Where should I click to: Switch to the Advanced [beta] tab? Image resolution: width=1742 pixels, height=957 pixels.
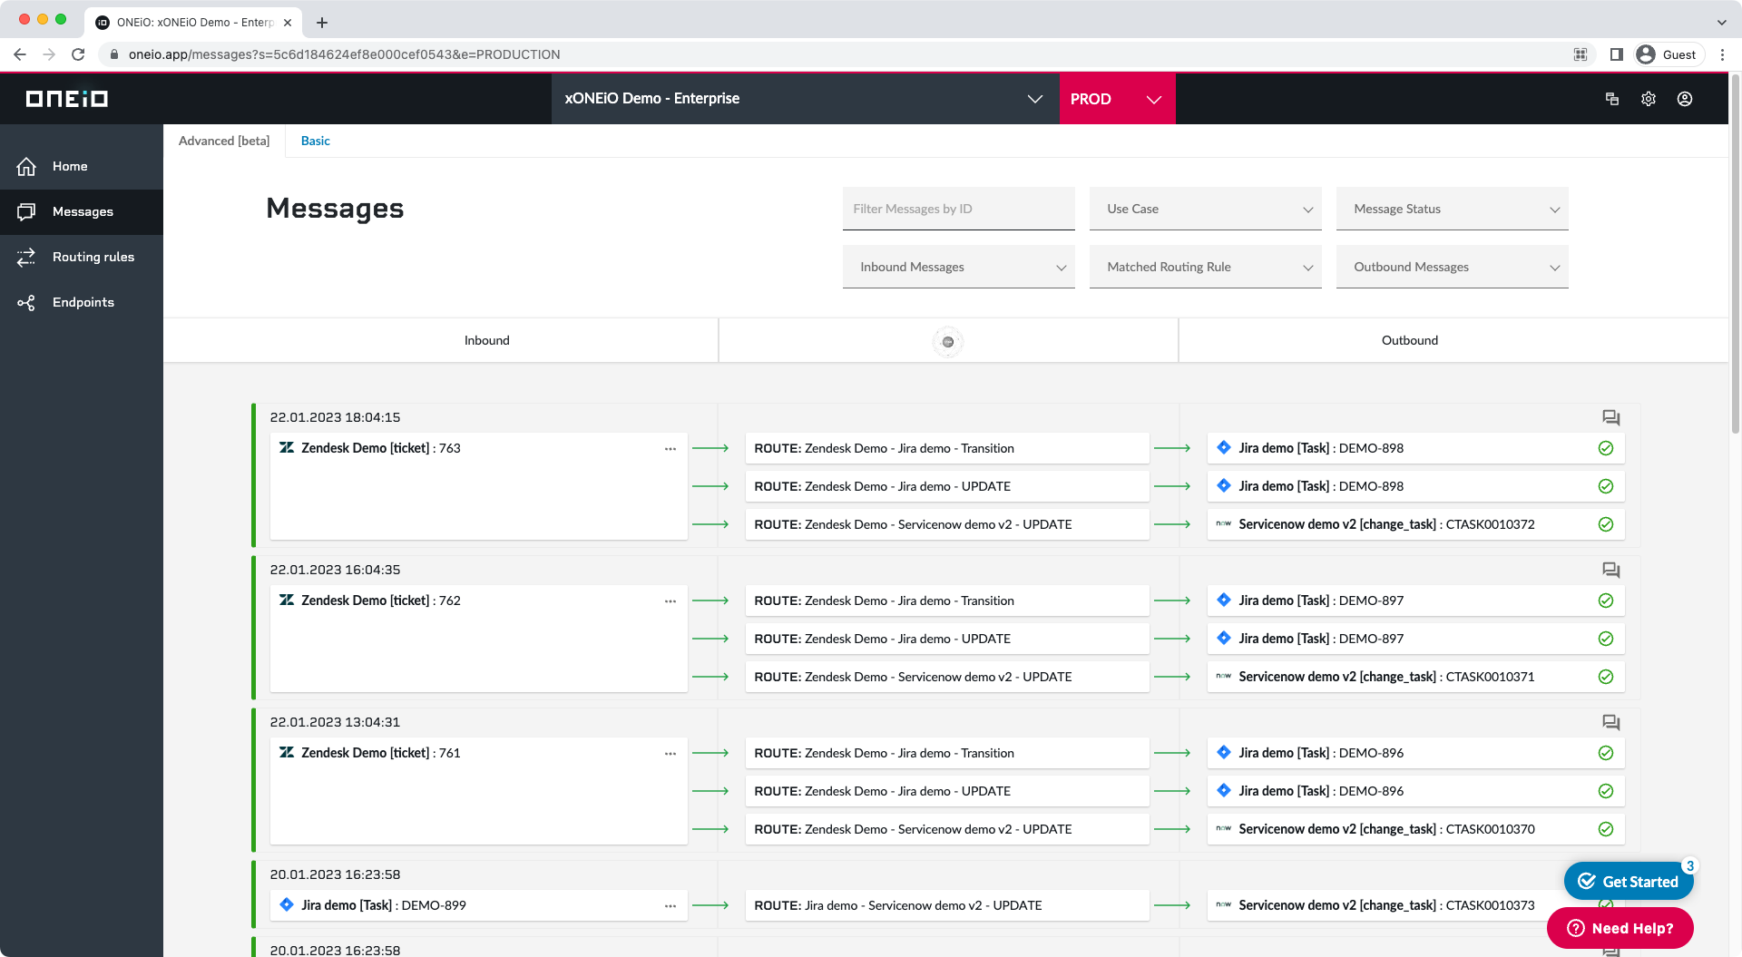point(223,141)
